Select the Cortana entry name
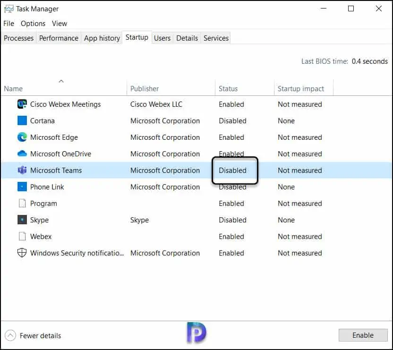 (43, 120)
